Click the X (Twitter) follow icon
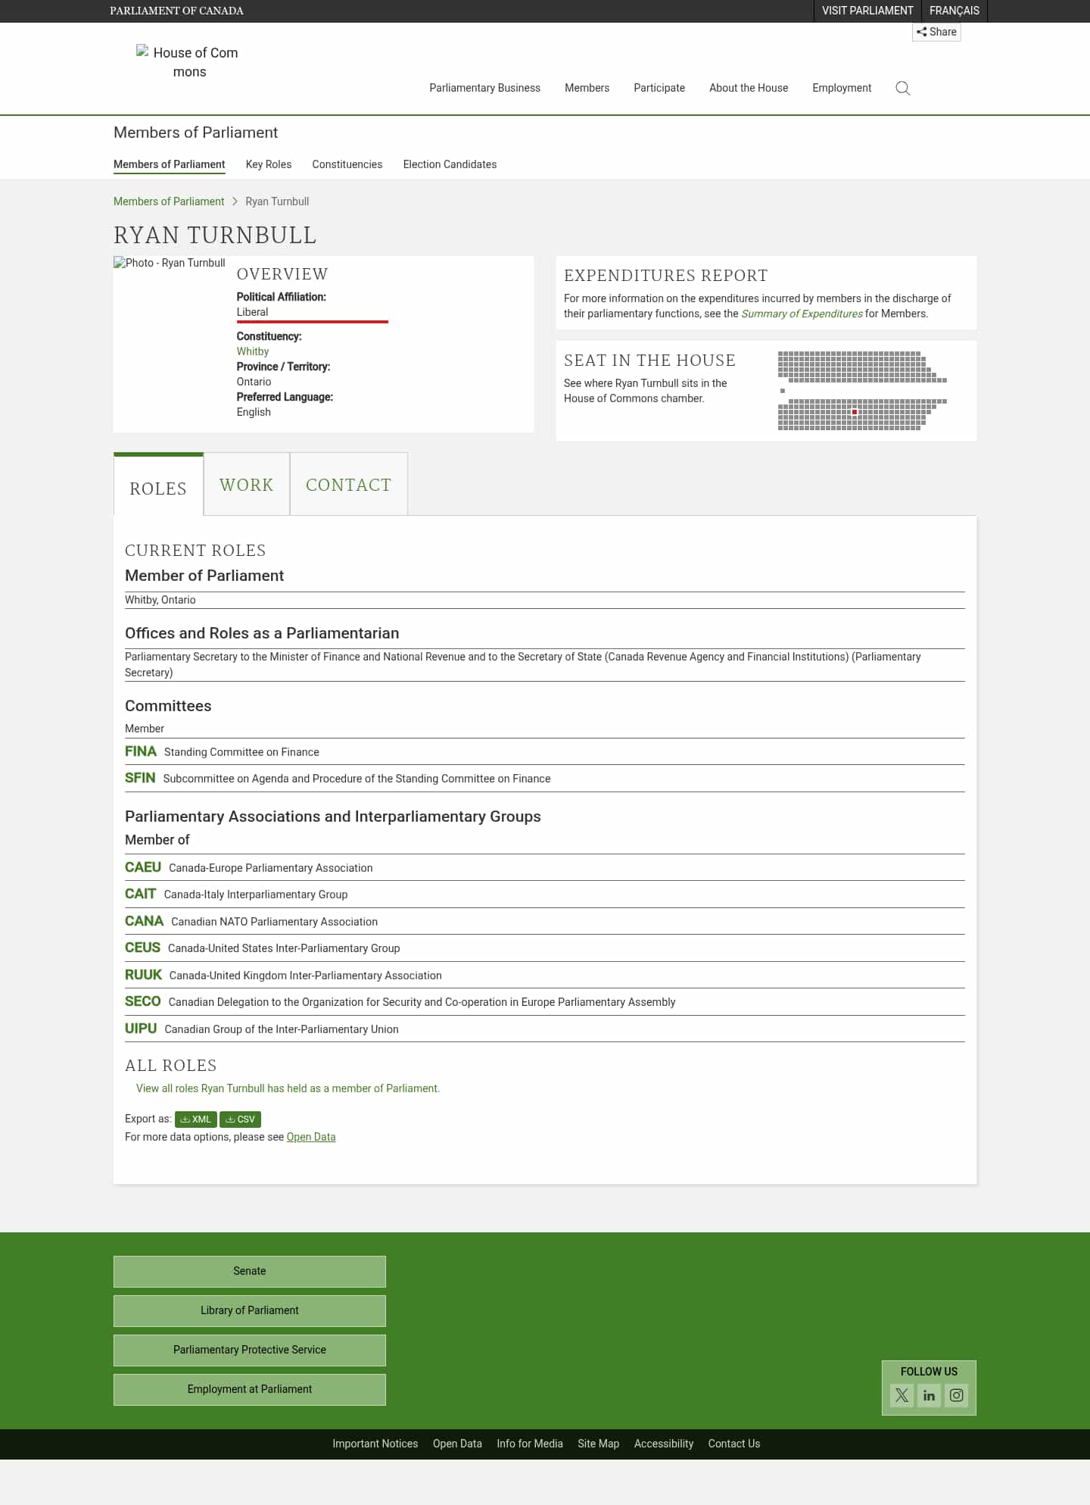The height and width of the screenshot is (1505, 1090). (902, 1395)
